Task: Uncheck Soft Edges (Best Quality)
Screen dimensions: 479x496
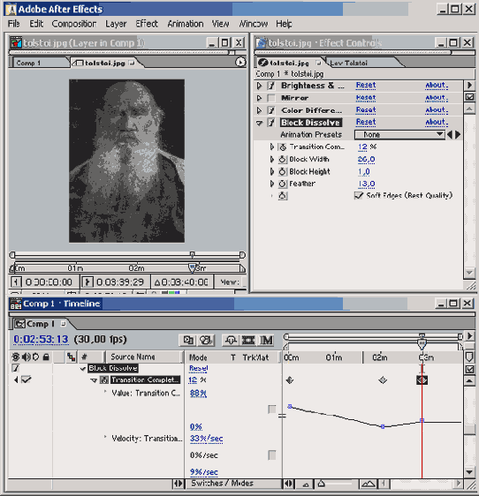Action: (x=358, y=196)
